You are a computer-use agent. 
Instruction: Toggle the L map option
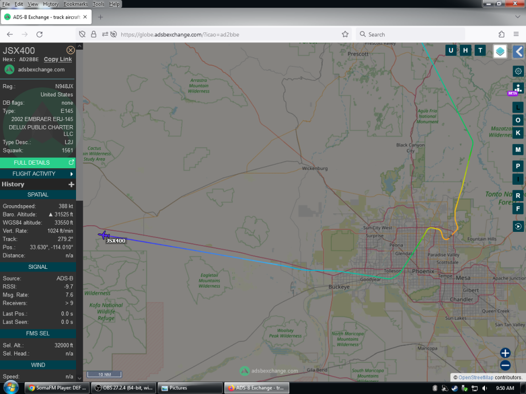click(518, 108)
